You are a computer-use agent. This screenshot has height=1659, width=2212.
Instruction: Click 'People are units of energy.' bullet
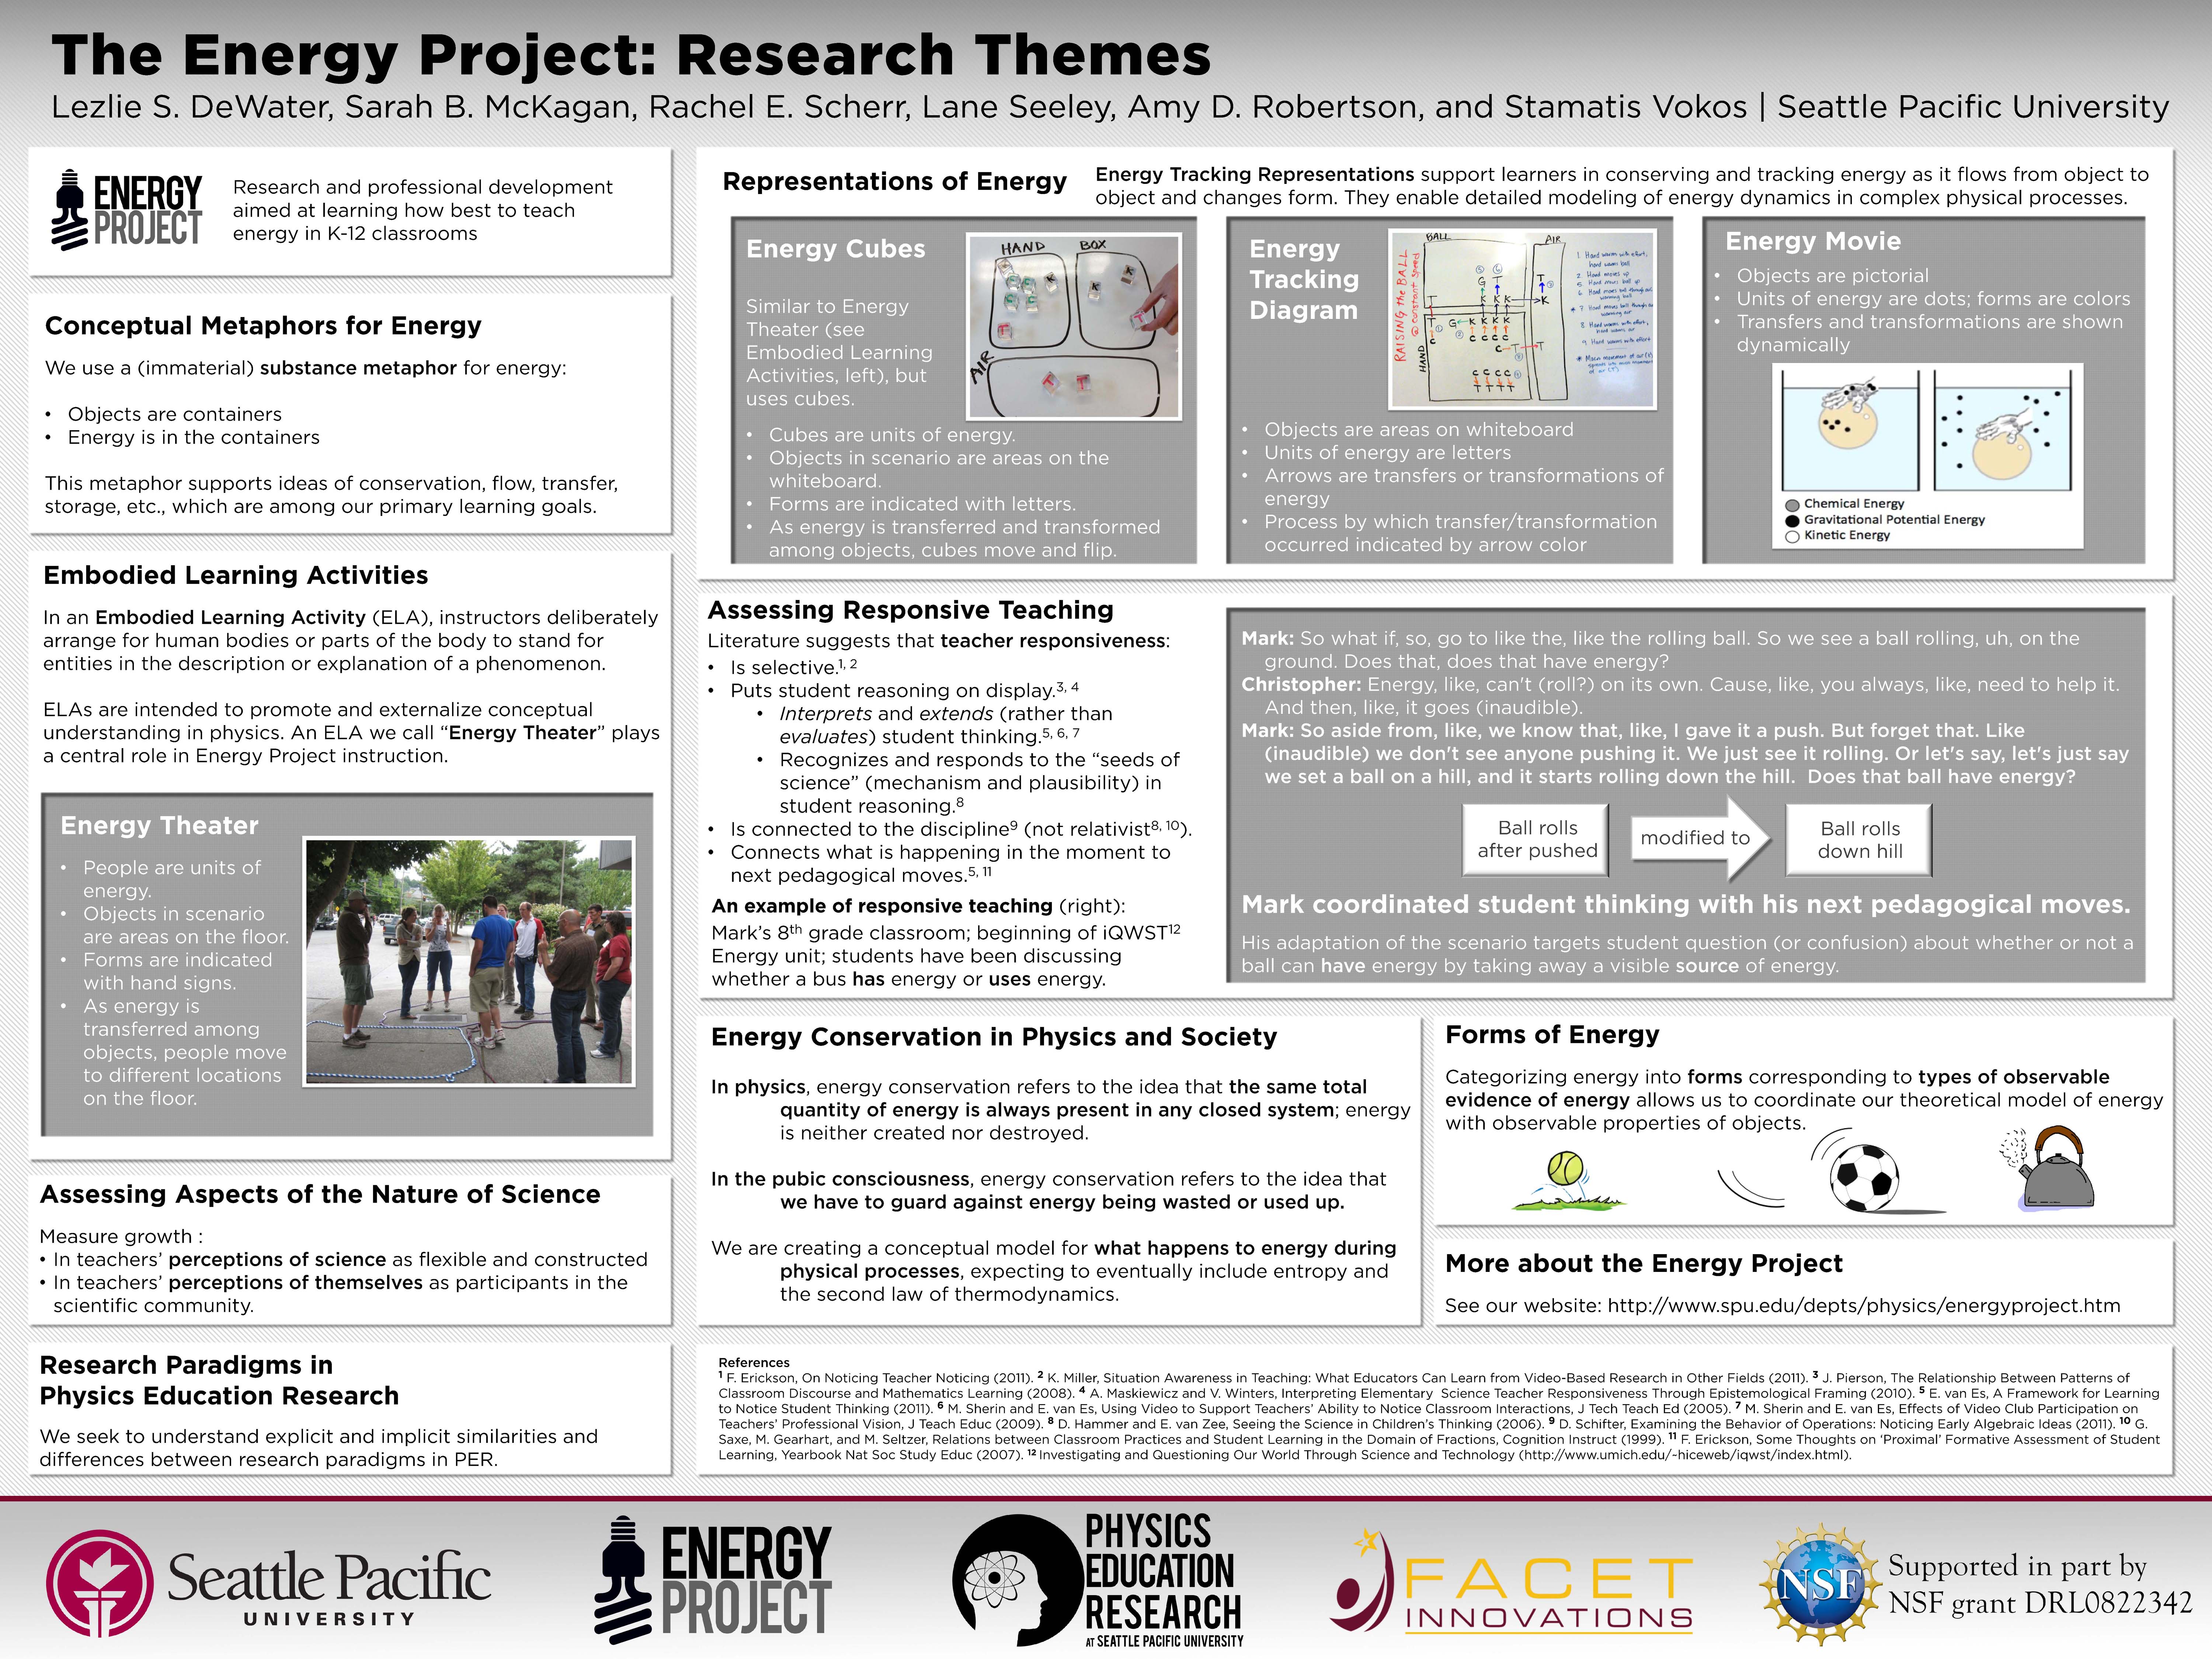[172, 879]
